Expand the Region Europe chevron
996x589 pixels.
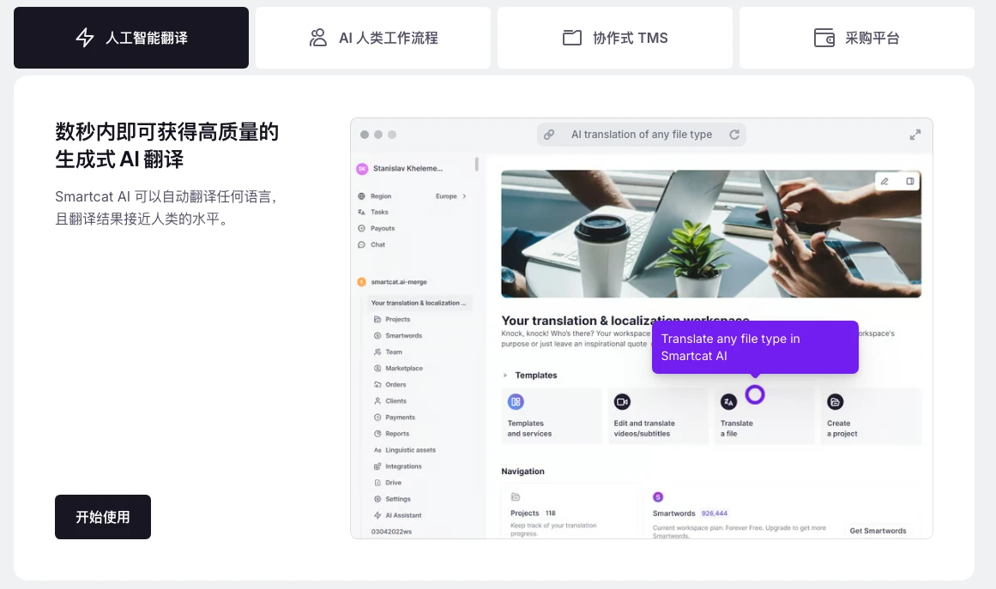click(x=464, y=196)
